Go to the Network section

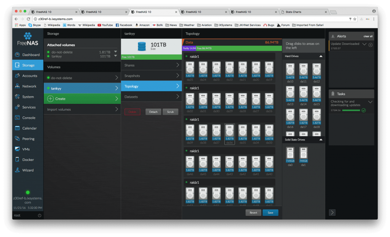[27, 86]
